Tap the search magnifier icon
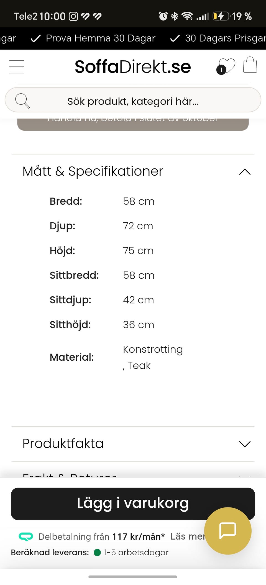 coord(22,101)
